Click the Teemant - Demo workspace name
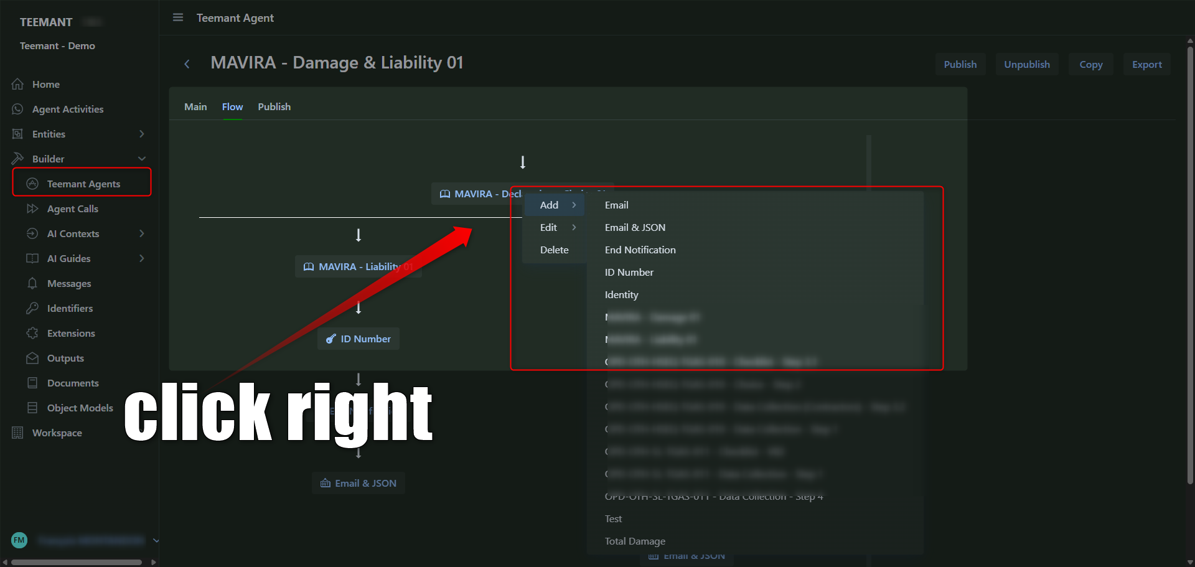 coord(57,45)
